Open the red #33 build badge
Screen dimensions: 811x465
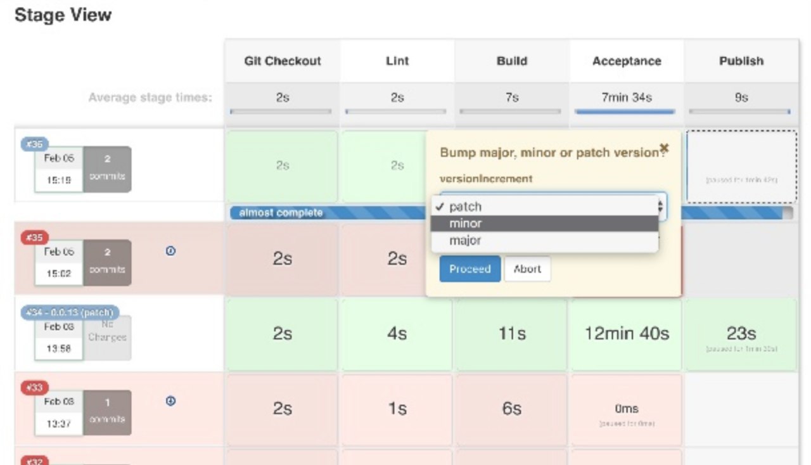35,387
